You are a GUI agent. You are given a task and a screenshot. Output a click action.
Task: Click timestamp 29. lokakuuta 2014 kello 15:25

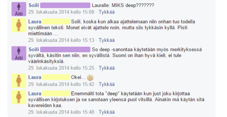coord(61,68)
